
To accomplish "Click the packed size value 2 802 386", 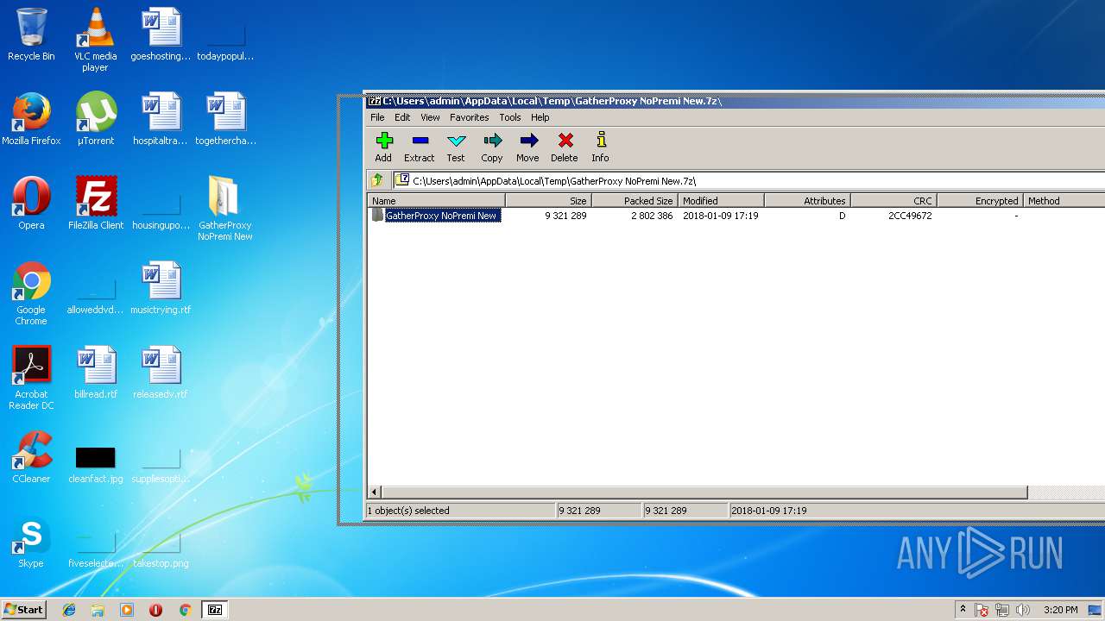I will 652,216.
